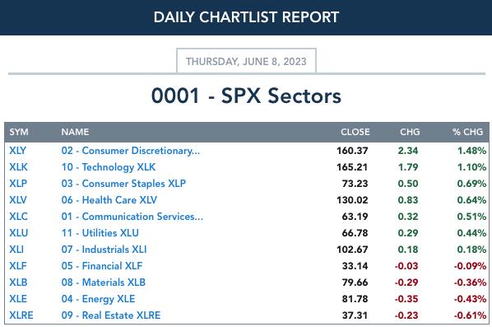
Task: Open the XLY symbol link
Action: coord(17,151)
